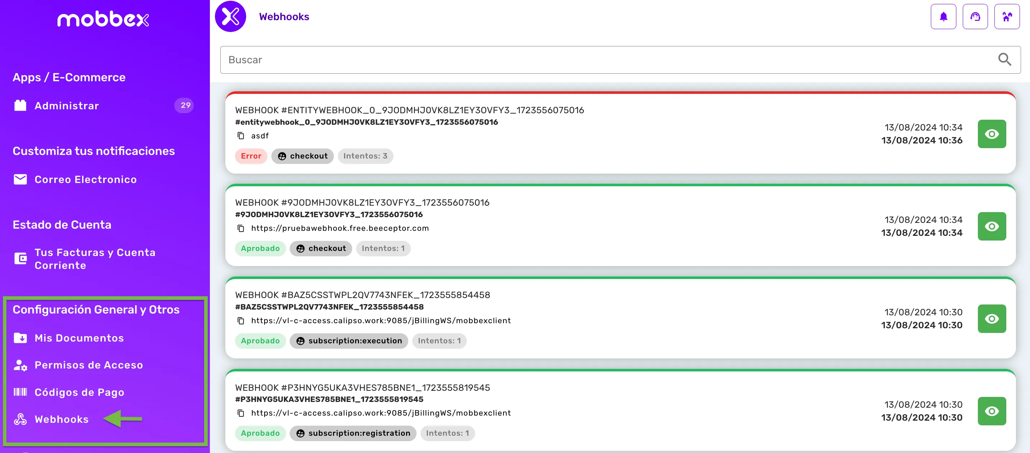Viewport: 1030px width, 453px height.
Task: Click the Códigos de Pago barcode icon
Action: (x=20, y=392)
